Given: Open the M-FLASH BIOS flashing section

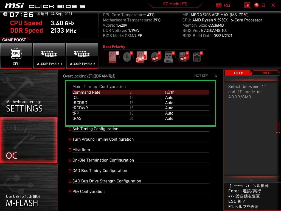Looking at the screenshot, I should 29,187.
